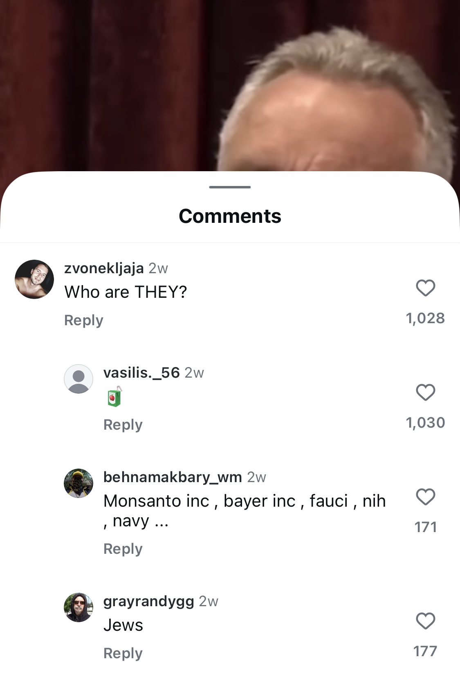Viewport: 460px width, 682px height.
Task: View the 1,028 likes count
Action: [425, 318]
